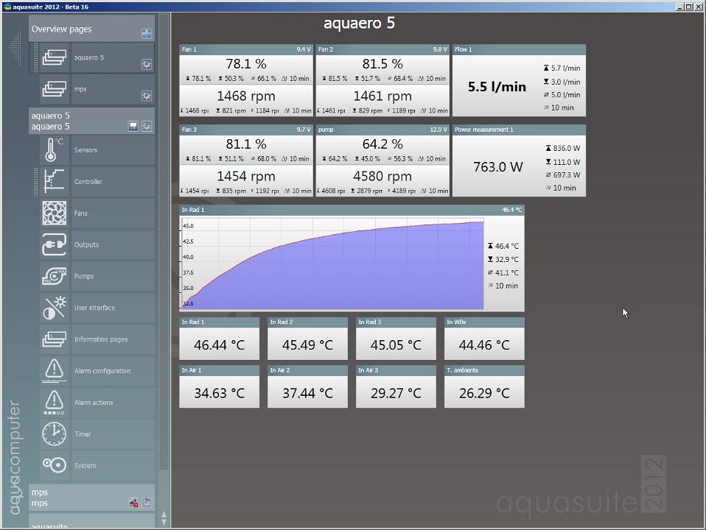Click the gear icon on aquaero 5 device header
706x530 pixels.
point(147,127)
